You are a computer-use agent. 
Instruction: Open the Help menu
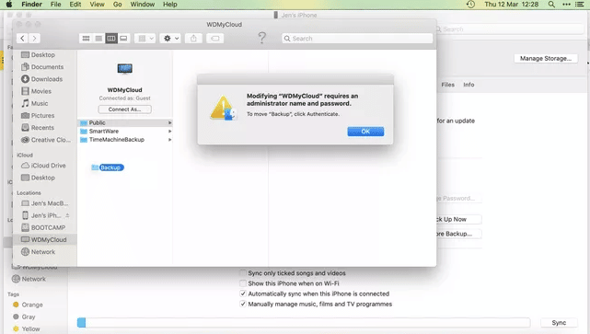(169, 5)
